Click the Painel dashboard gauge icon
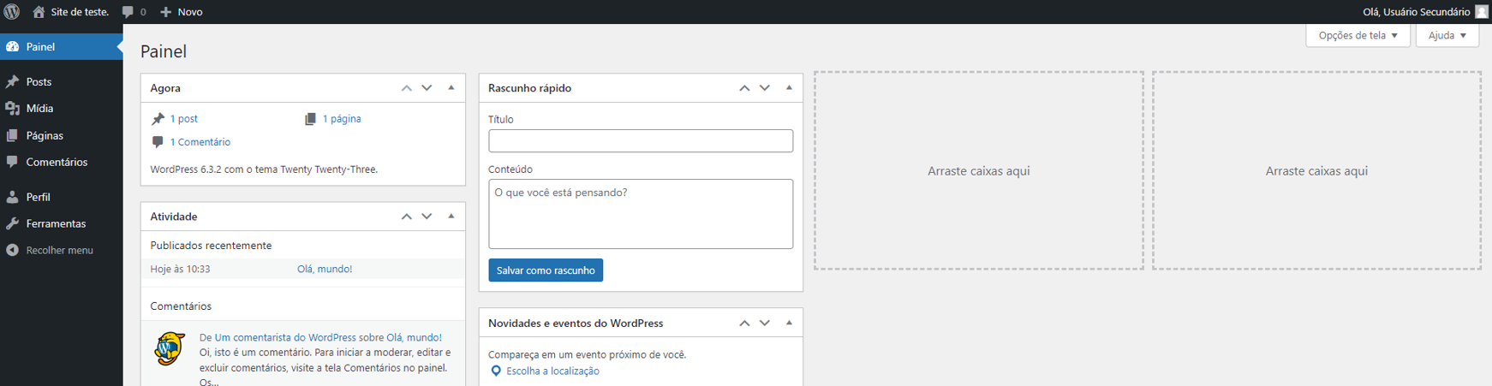The height and width of the screenshot is (386, 1492). 13,47
